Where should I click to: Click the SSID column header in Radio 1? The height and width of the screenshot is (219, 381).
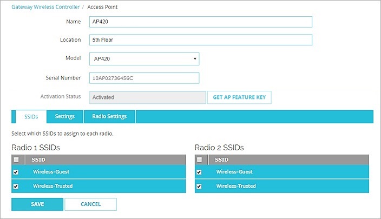tap(38, 160)
